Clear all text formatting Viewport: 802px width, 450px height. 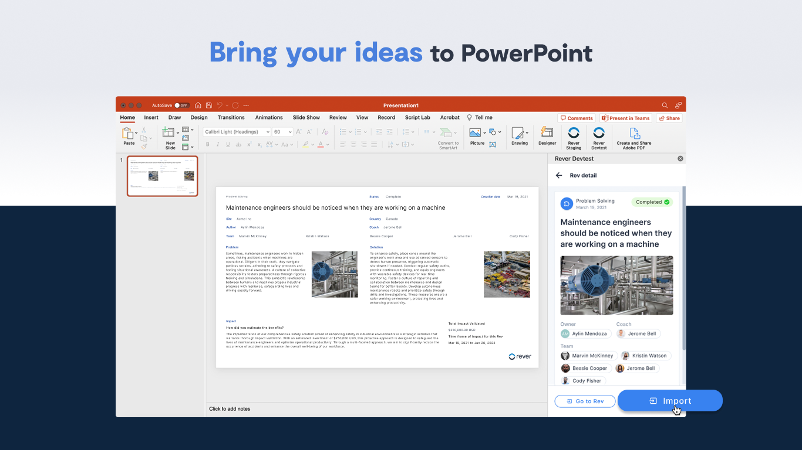point(325,132)
